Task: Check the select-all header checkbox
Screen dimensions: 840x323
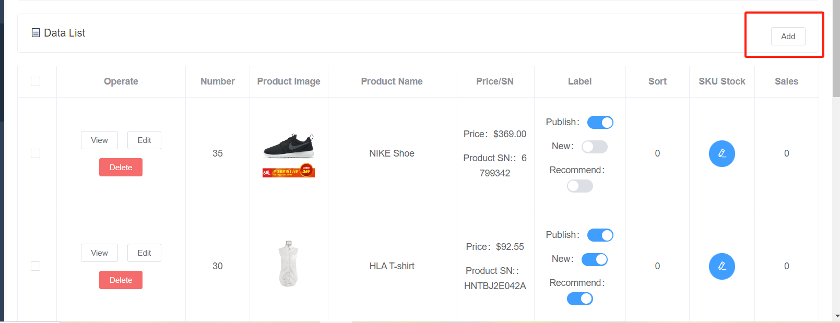Action: pyautogui.click(x=36, y=81)
